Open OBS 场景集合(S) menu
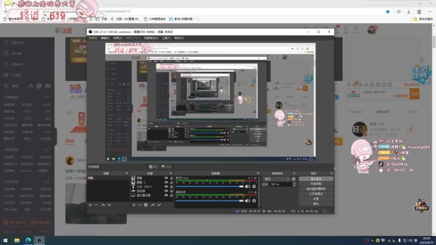 (x=151, y=38)
